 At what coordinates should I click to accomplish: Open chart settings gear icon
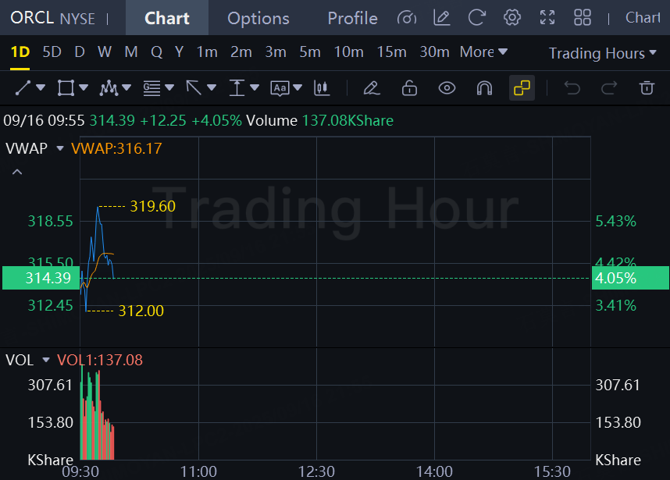tap(512, 18)
